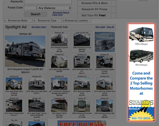
Task: Click the $175,000 Fleetwood Revolution price
Action: pos(82,117)
